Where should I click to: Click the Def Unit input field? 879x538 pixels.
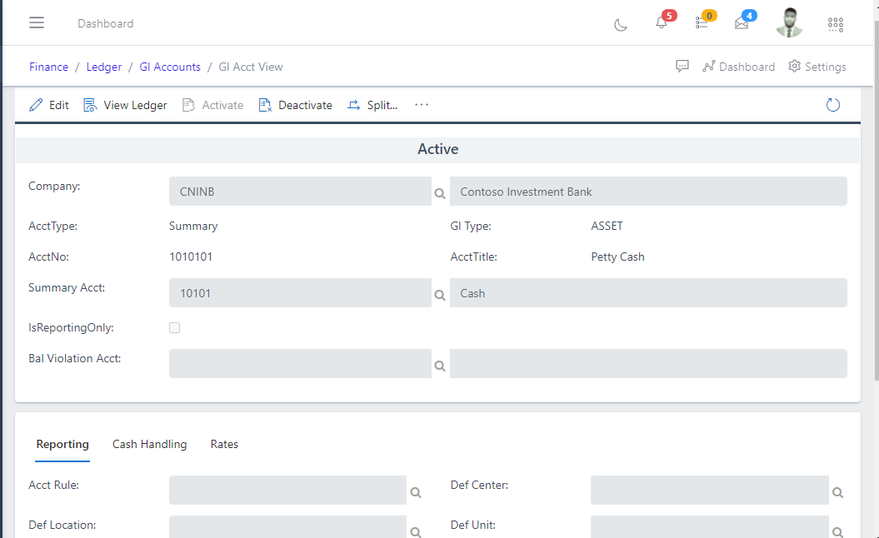tap(710, 527)
